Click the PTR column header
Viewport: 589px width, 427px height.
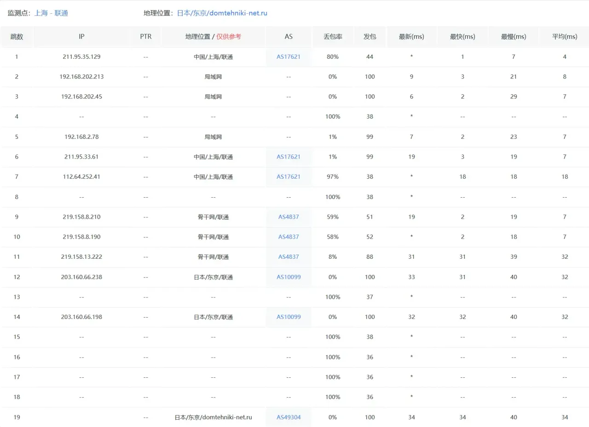pyautogui.click(x=145, y=37)
